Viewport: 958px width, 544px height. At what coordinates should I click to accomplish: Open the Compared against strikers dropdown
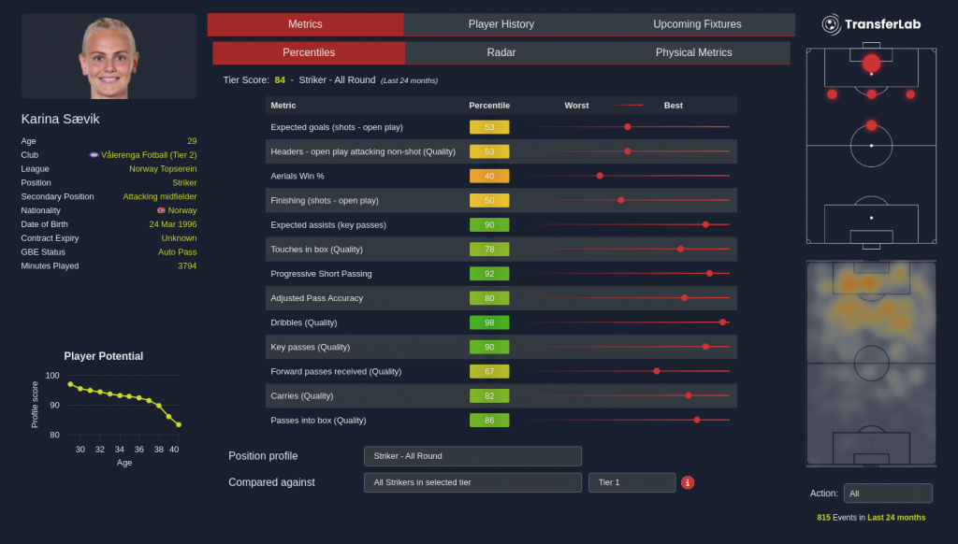point(472,482)
